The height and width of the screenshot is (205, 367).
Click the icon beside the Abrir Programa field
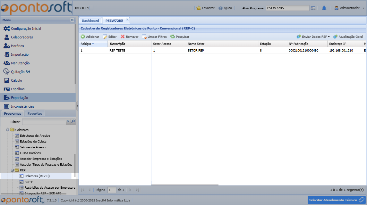(313, 8)
